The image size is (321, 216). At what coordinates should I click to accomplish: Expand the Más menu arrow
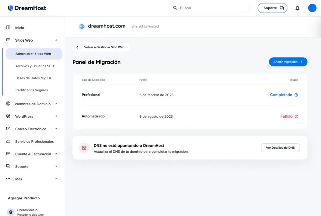pyautogui.click(x=56, y=179)
